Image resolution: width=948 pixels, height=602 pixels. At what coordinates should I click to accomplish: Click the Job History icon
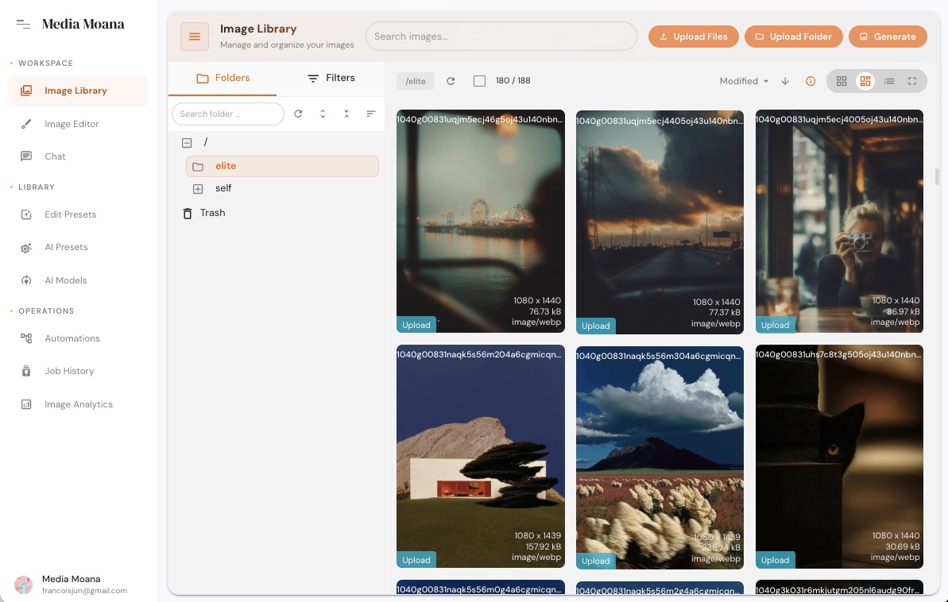click(26, 371)
